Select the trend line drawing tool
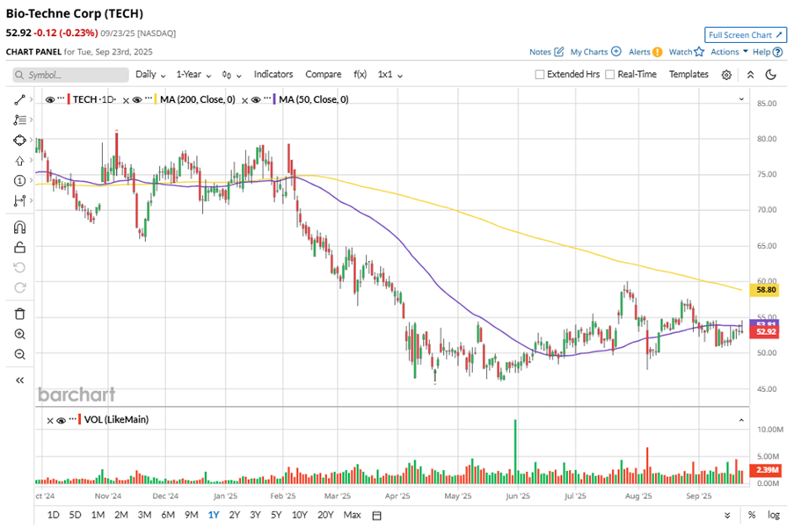This screenshot has height=529, width=794. (x=19, y=99)
